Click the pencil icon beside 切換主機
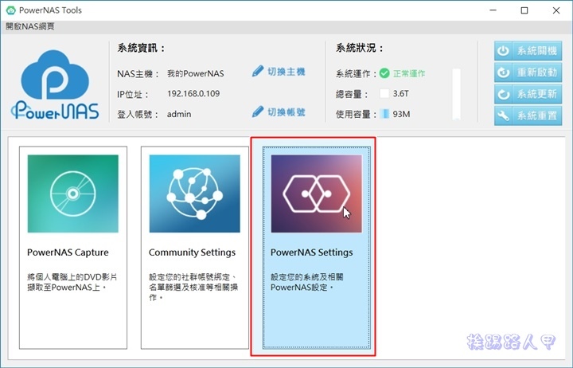 pyautogui.click(x=258, y=72)
